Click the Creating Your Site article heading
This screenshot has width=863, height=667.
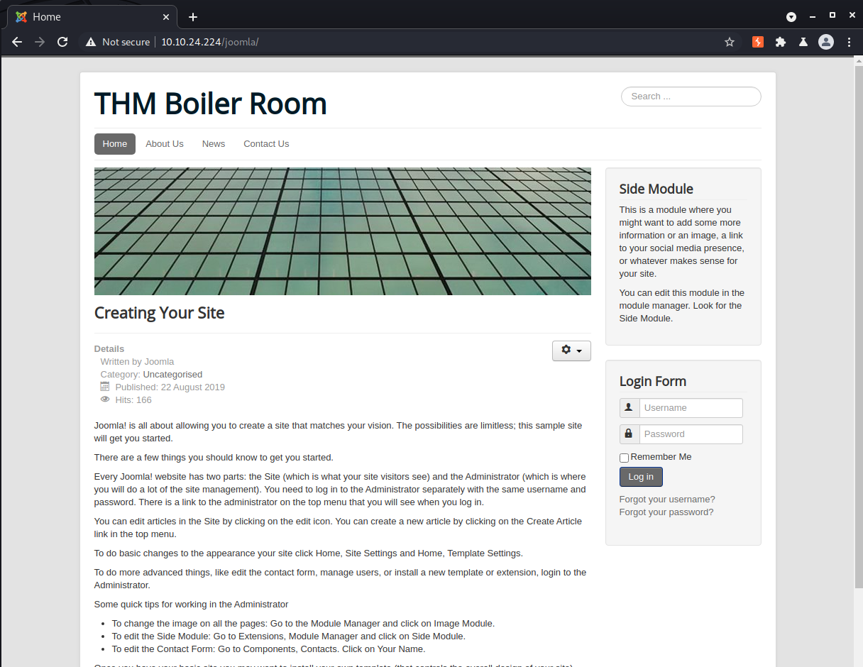pos(160,313)
